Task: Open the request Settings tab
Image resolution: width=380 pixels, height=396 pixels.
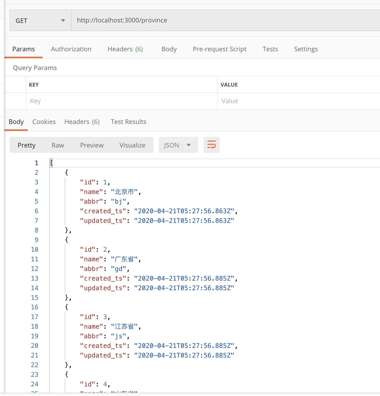Action: click(306, 49)
